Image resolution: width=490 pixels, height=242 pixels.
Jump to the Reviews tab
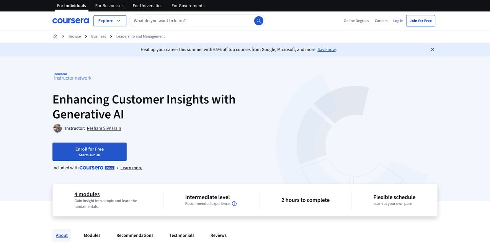pos(218,235)
